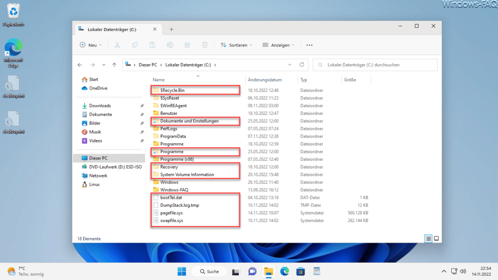Refresh the current folder view
The width and height of the screenshot is (498, 280).
302,65
